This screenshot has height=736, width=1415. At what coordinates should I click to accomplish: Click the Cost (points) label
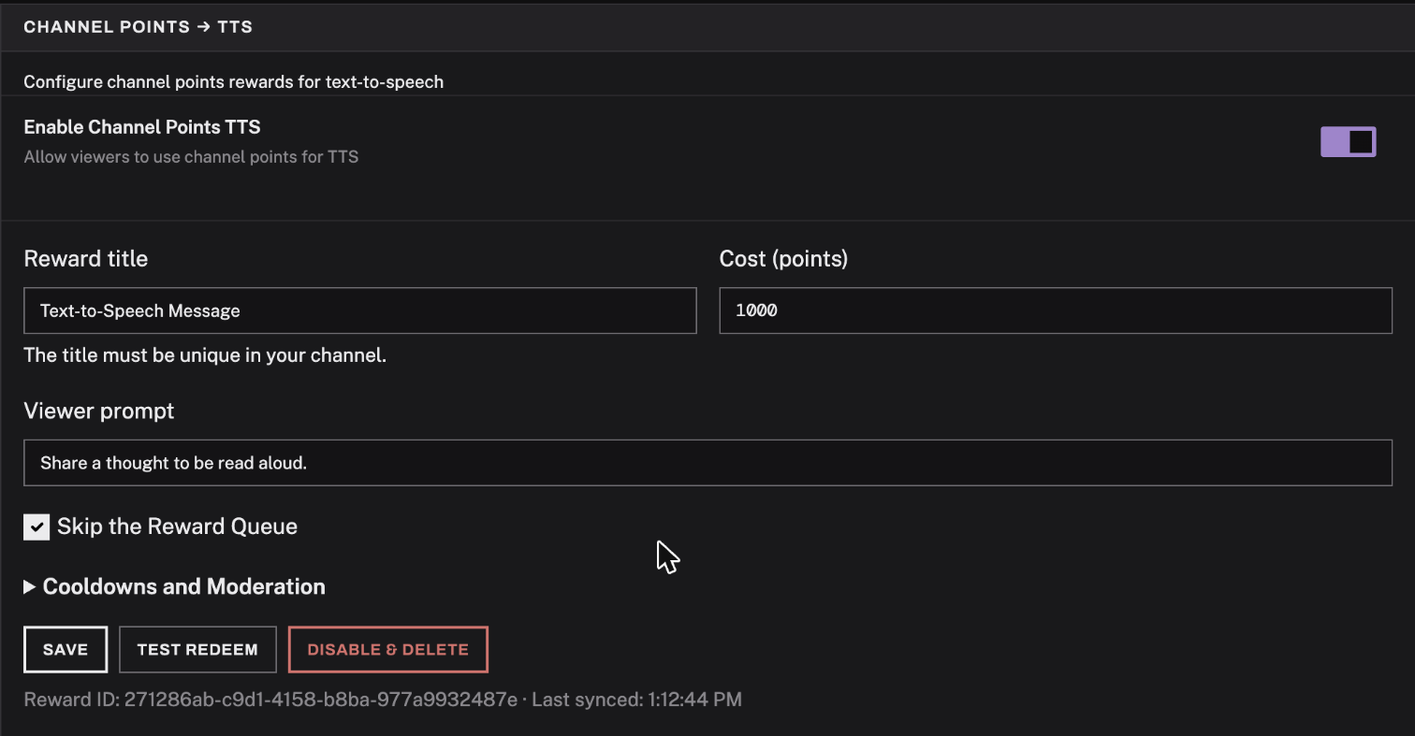tap(783, 259)
